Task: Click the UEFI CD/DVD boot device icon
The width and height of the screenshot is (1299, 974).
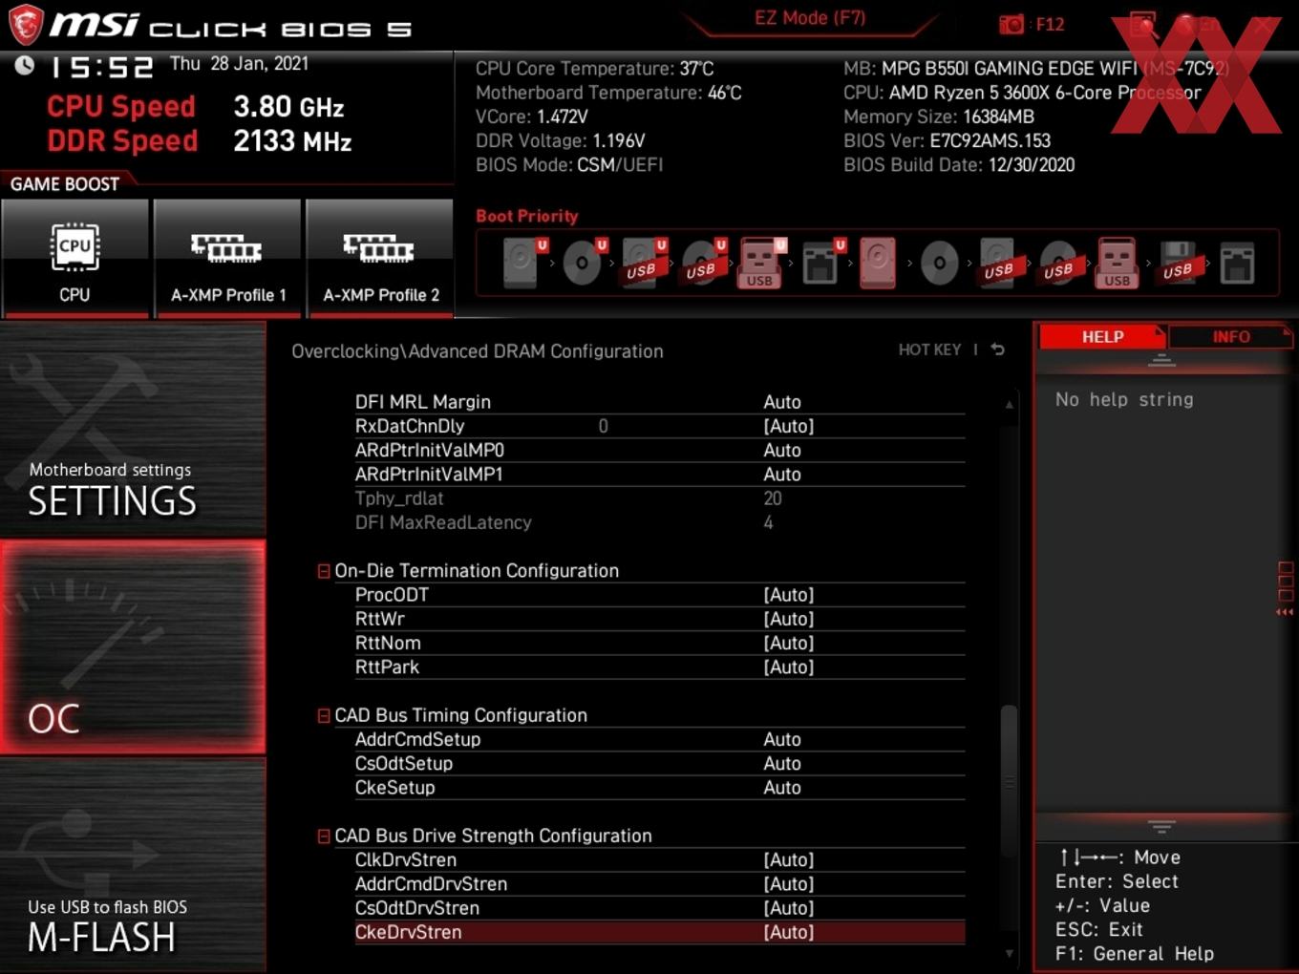Action: click(584, 263)
